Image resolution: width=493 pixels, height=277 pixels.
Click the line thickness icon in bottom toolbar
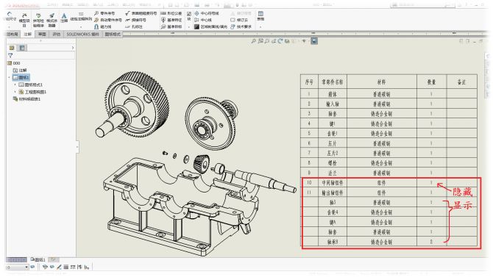65,267
